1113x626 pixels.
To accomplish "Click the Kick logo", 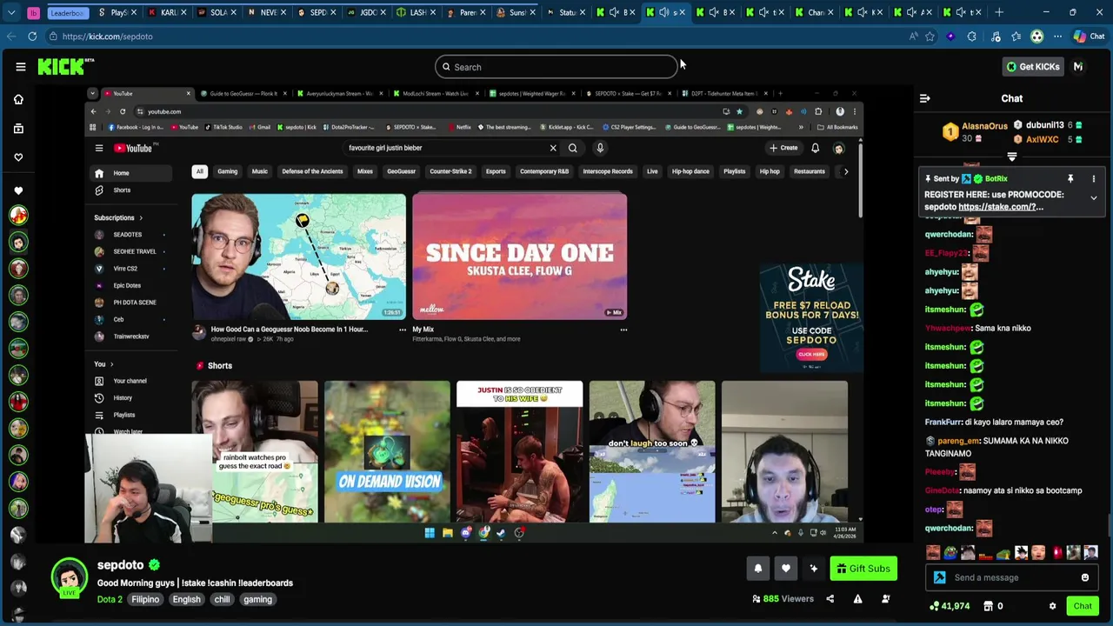I will click(65, 66).
